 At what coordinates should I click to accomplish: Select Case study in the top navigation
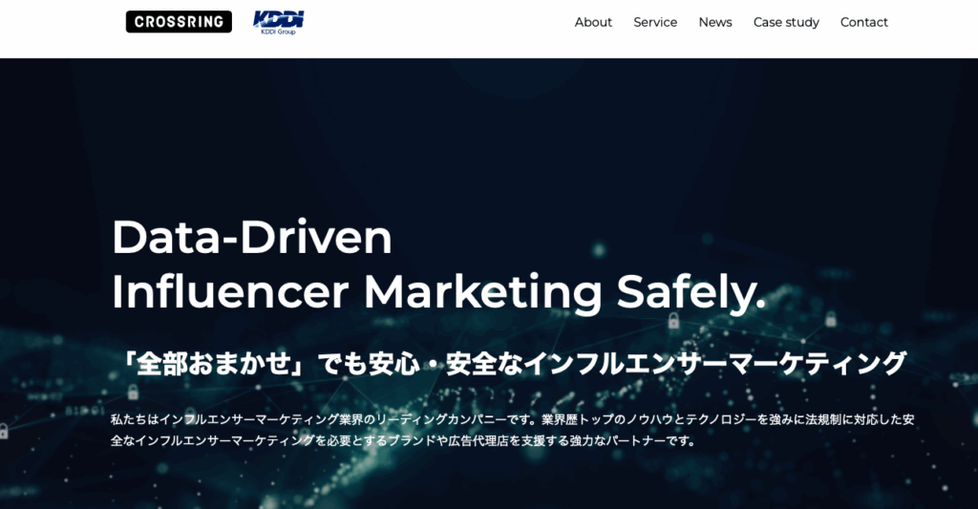tap(786, 23)
